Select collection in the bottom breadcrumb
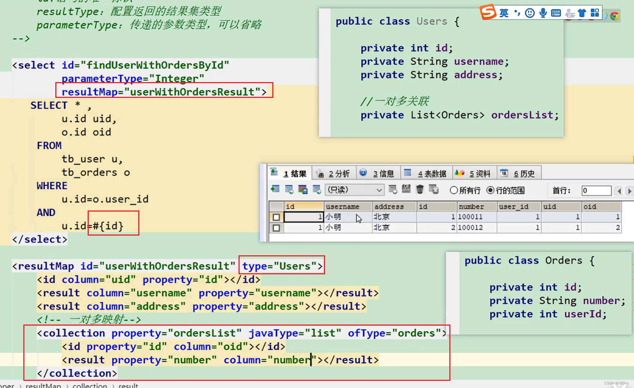This screenshot has width=634, height=388. pos(90,385)
